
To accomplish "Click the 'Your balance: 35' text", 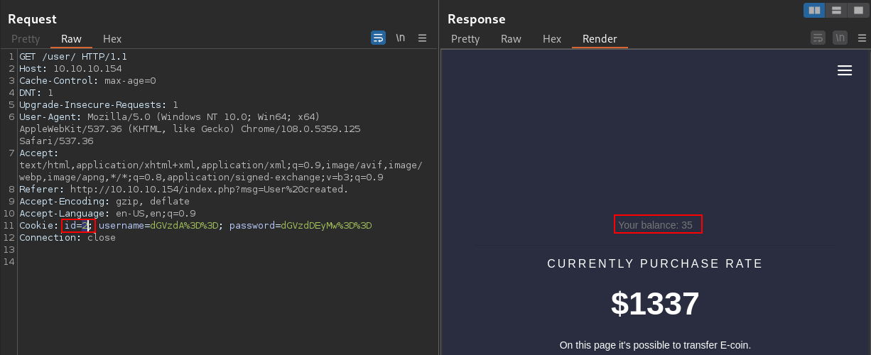I will click(x=655, y=225).
